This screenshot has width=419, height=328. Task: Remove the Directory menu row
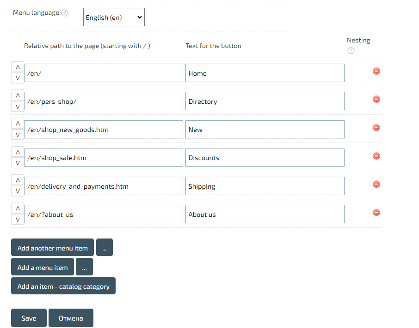tap(376, 99)
